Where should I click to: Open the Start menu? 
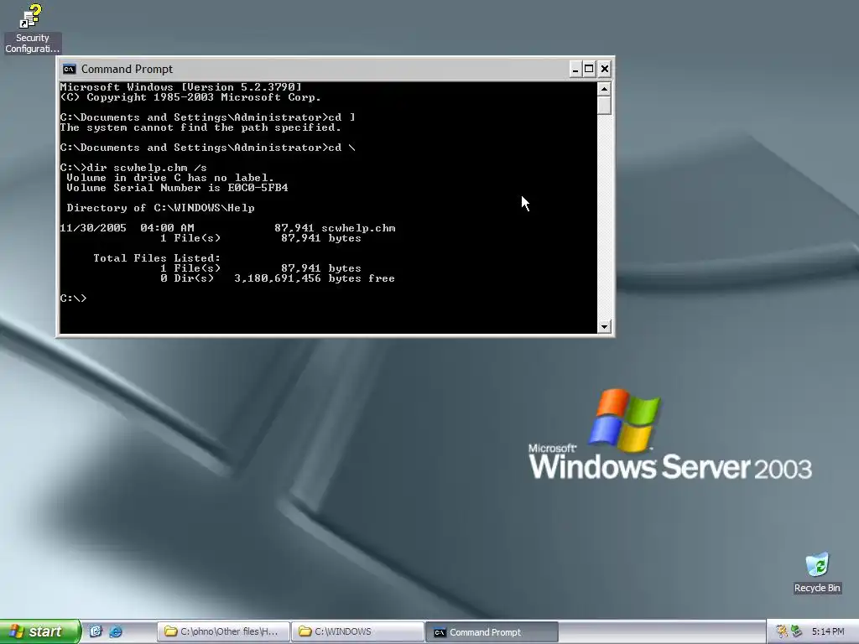tap(40, 631)
